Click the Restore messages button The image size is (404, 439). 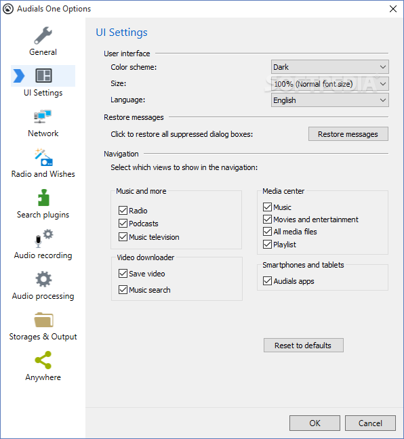pos(348,134)
